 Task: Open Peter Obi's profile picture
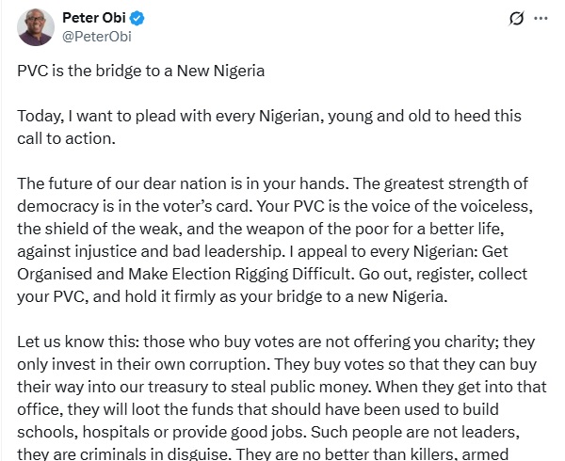click(x=38, y=27)
